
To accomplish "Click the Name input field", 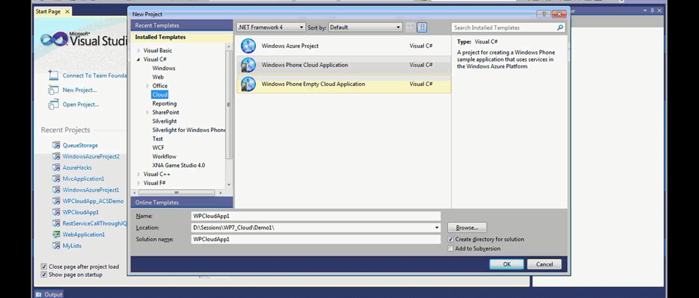I will pyautogui.click(x=315, y=216).
